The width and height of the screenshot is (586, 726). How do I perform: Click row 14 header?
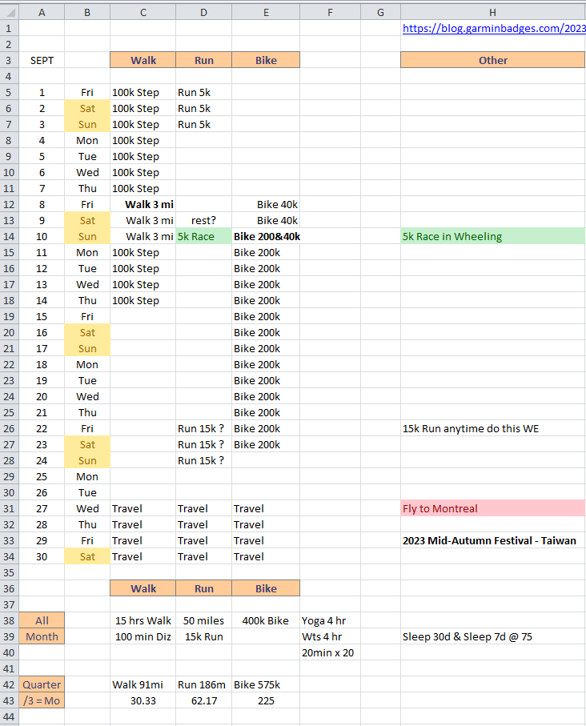click(9, 236)
